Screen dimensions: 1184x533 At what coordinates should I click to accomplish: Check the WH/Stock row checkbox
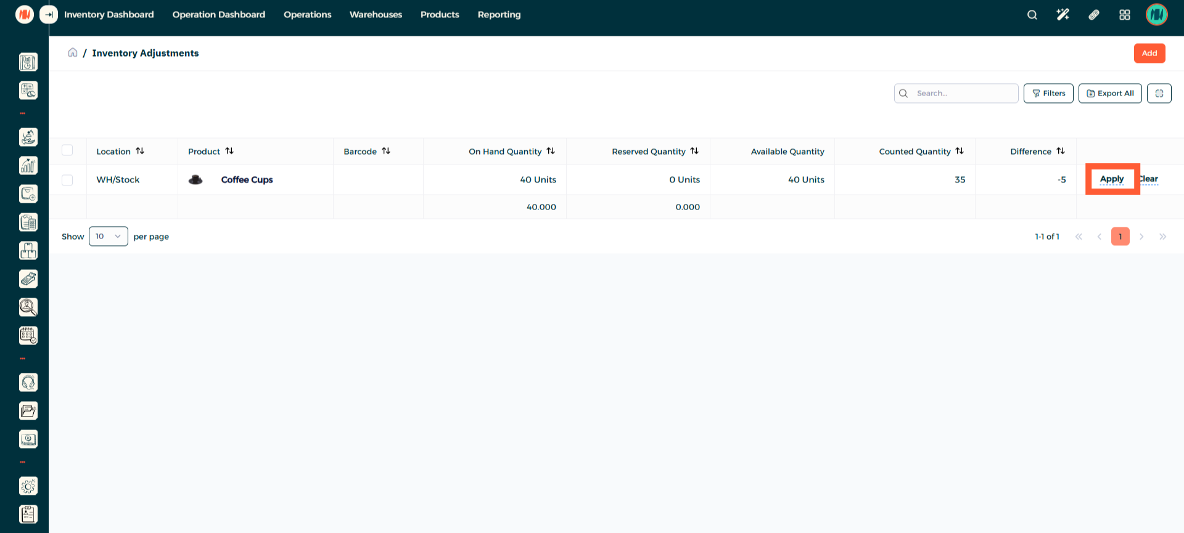click(67, 180)
